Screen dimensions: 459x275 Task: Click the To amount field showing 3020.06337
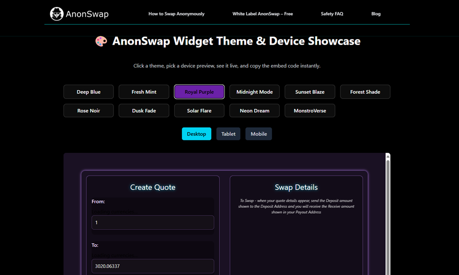pyautogui.click(x=153, y=266)
